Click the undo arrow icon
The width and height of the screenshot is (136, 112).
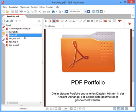tap(44, 12)
